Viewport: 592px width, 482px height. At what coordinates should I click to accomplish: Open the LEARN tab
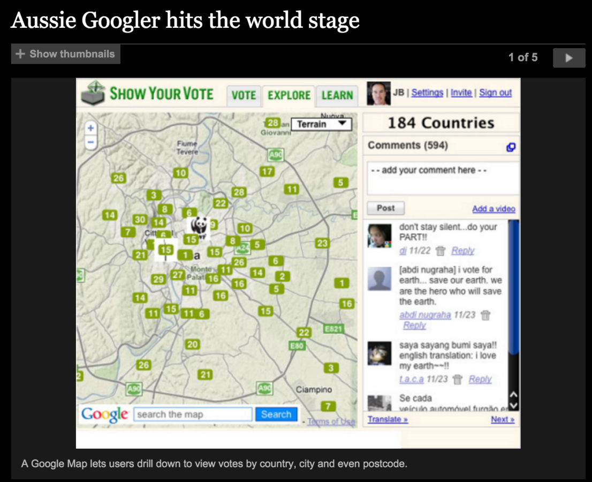point(337,95)
